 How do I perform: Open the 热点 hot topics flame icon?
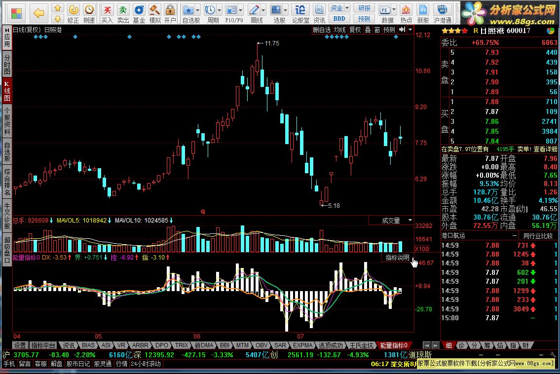point(406,13)
